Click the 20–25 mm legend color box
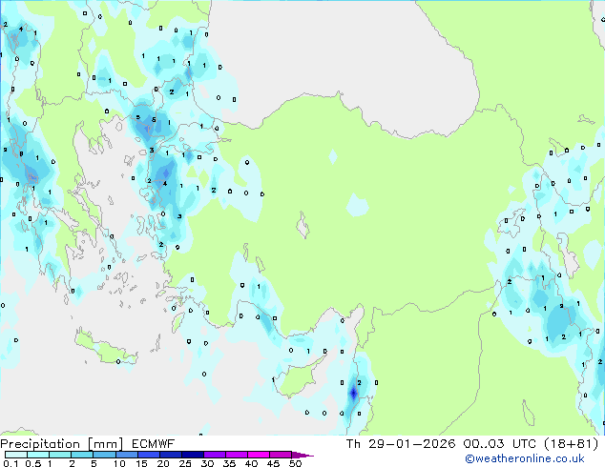 point(170,455)
